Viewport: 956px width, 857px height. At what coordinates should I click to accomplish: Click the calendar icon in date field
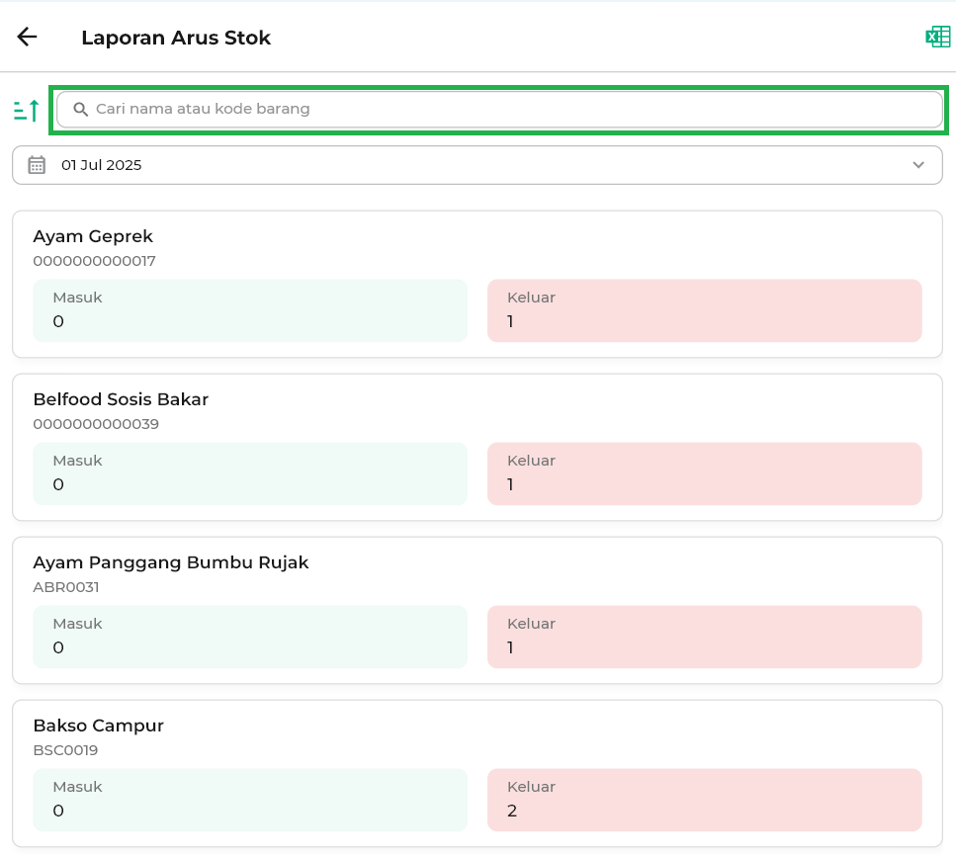[37, 165]
